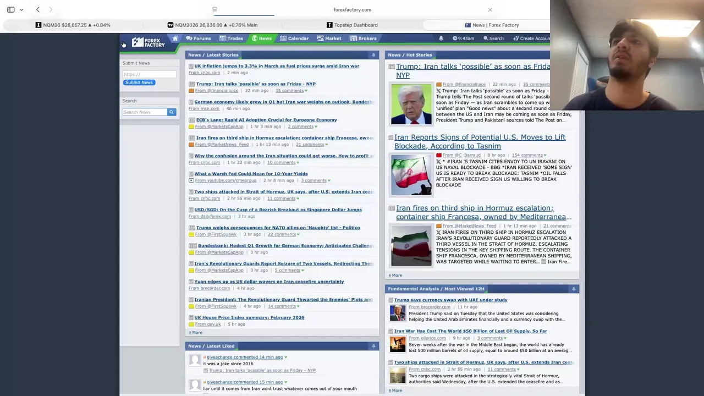The width and height of the screenshot is (704, 396).
Task: Open Search in the top navigation
Action: point(493,38)
